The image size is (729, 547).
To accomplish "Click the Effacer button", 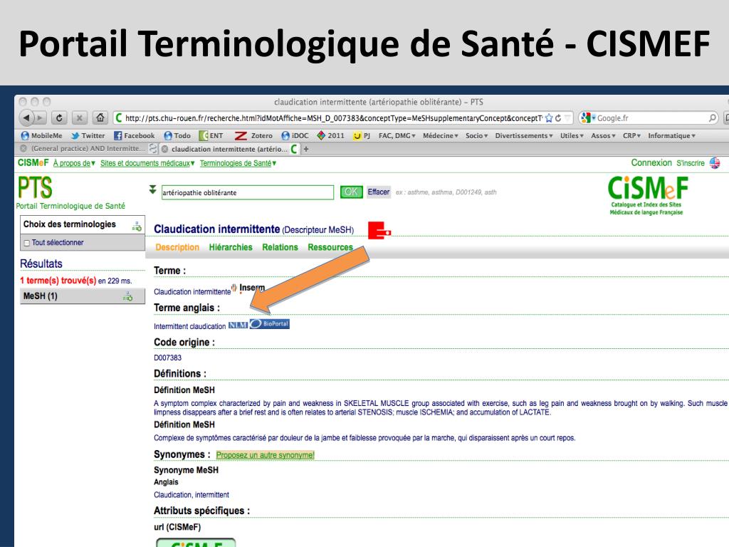I will click(379, 192).
